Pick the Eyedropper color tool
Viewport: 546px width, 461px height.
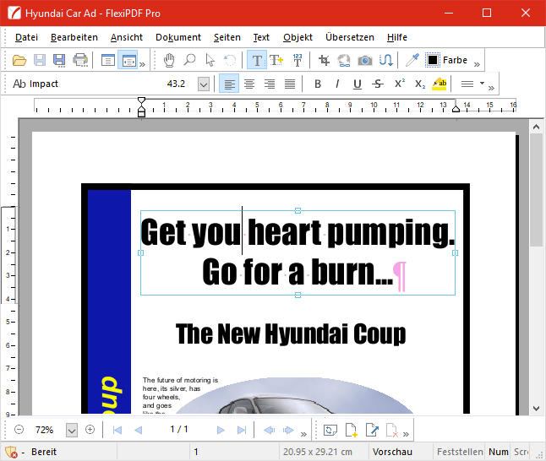(412, 60)
